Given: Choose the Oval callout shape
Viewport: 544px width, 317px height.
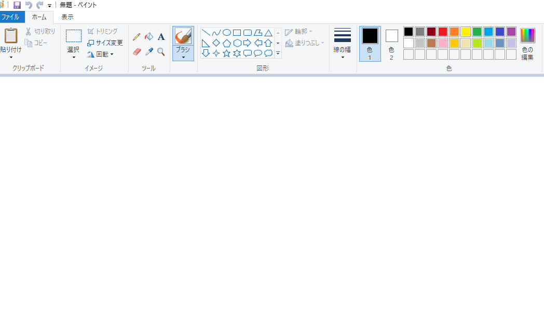Looking at the screenshot, I should coord(258,53).
